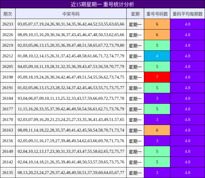Select issue number 26135
The height and width of the screenshot is (178, 205).
click(8, 173)
